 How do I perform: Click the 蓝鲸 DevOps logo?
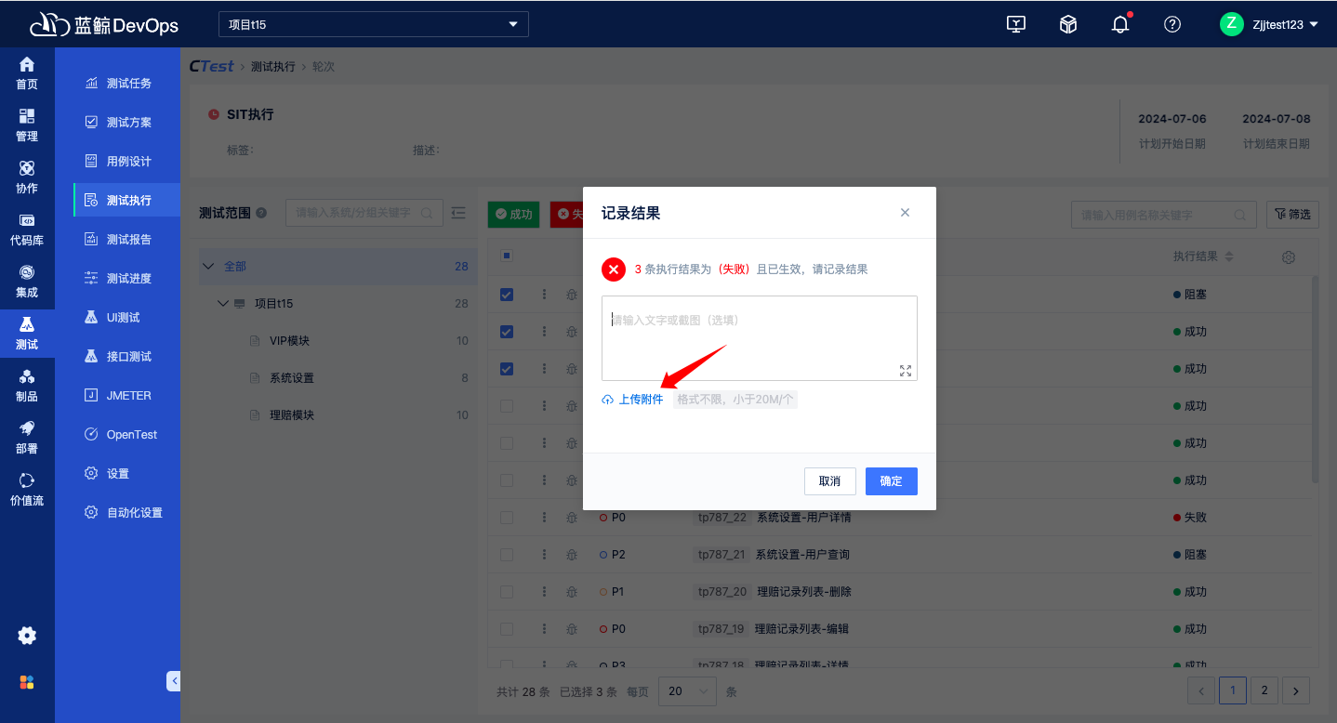[x=103, y=24]
